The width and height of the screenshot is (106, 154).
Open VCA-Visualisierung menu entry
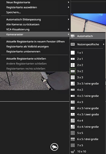pos(35,29)
